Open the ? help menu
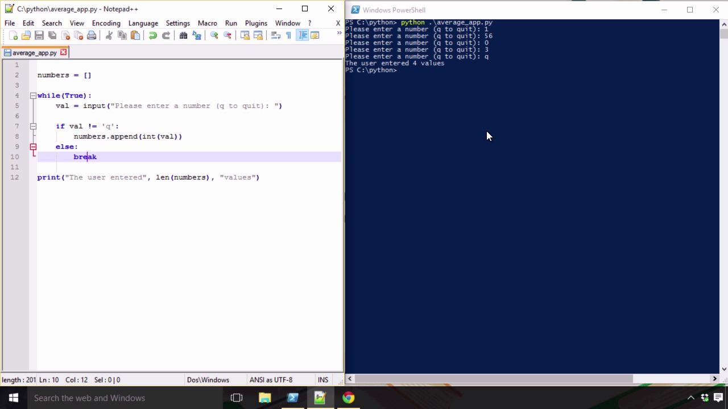 coord(309,23)
